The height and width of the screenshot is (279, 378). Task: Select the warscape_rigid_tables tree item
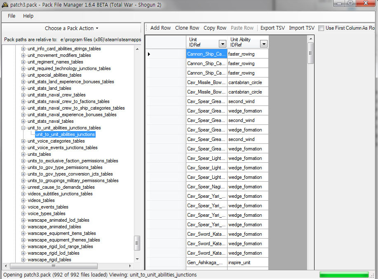pos(49,260)
